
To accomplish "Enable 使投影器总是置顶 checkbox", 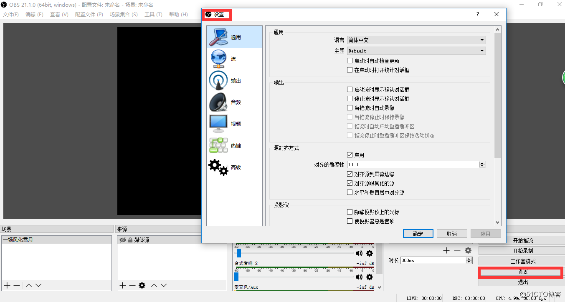I will [350, 221].
